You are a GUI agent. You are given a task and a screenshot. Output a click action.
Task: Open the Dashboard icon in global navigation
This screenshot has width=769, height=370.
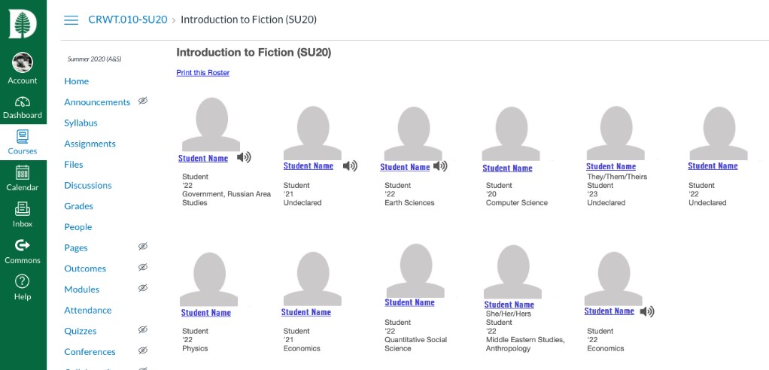pyautogui.click(x=23, y=102)
